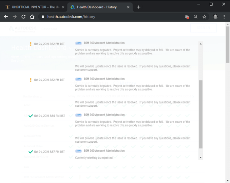View site security lock info

pyautogui.click(x=43, y=17)
